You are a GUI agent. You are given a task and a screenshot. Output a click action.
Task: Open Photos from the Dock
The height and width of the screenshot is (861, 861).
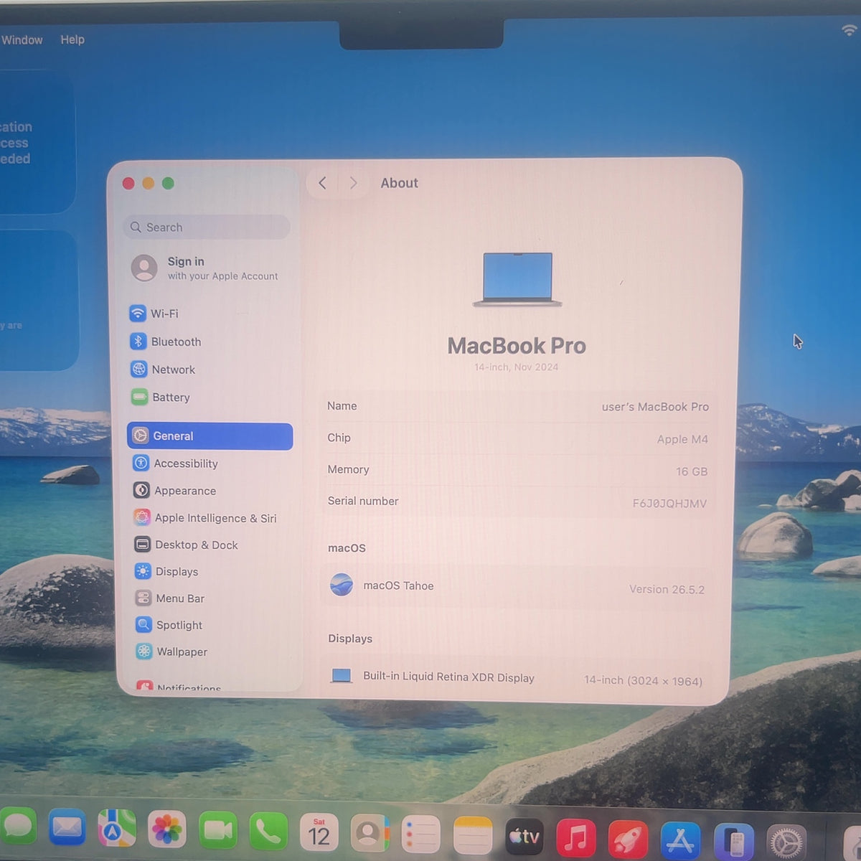pos(167,830)
